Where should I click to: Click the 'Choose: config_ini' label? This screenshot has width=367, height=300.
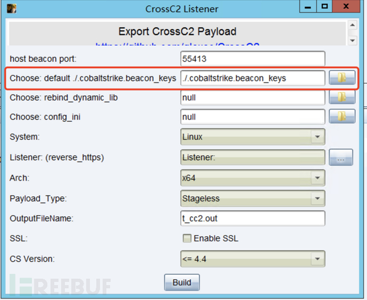click(x=45, y=117)
